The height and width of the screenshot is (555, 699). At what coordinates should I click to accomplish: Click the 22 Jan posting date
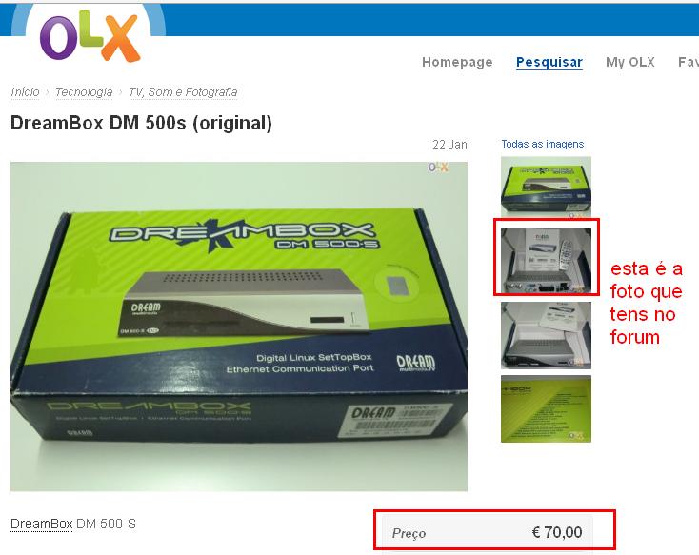pos(449,145)
